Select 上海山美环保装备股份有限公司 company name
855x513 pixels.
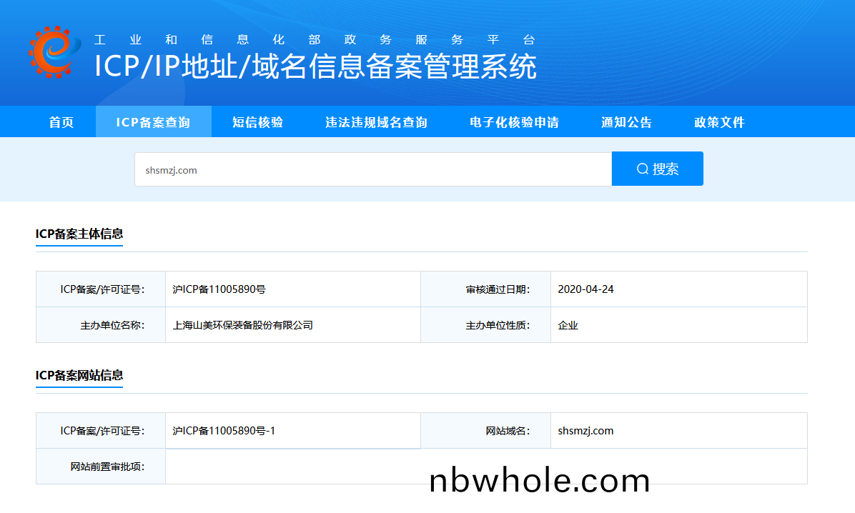coord(242,326)
